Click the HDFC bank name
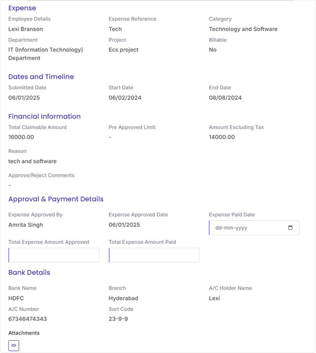 pyautogui.click(x=16, y=298)
